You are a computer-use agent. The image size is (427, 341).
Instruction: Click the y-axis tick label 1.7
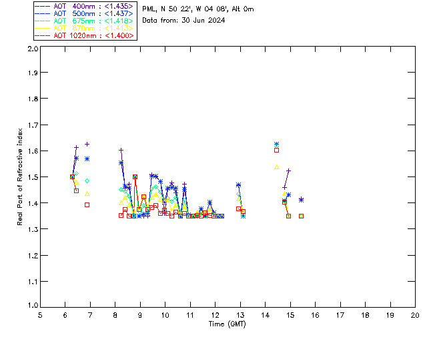click(x=33, y=125)
